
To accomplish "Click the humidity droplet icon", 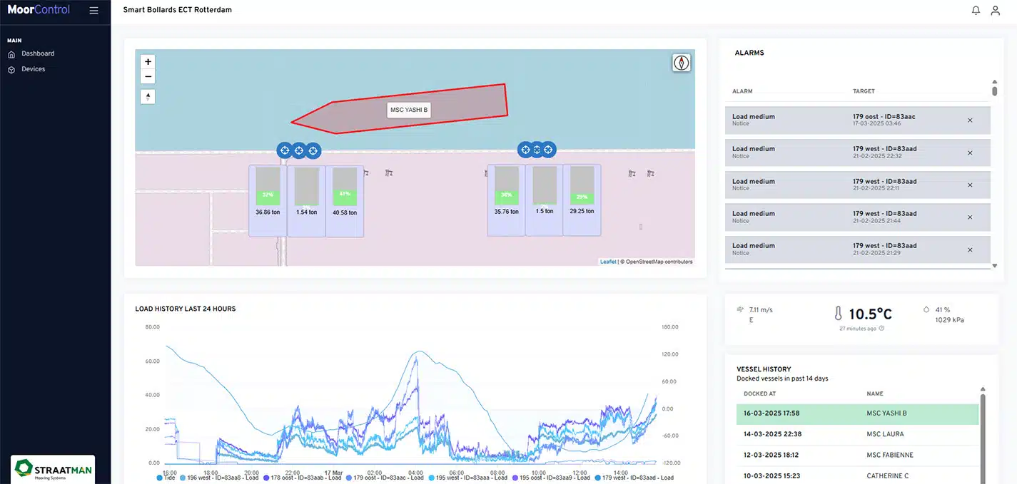I will (x=926, y=310).
